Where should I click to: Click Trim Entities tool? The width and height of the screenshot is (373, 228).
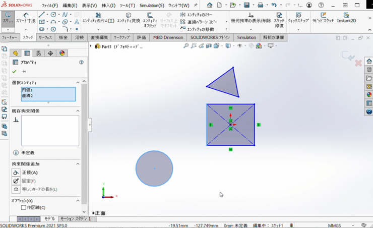tap(98, 18)
